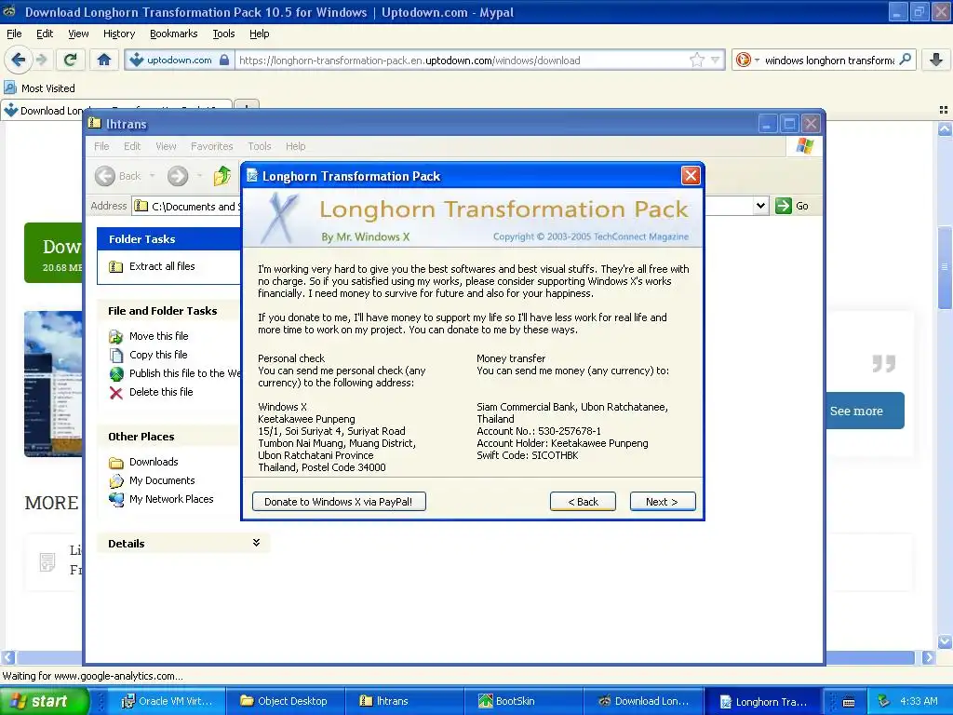
Task: Click the lhtrans explorer Back button
Action: (x=118, y=176)
